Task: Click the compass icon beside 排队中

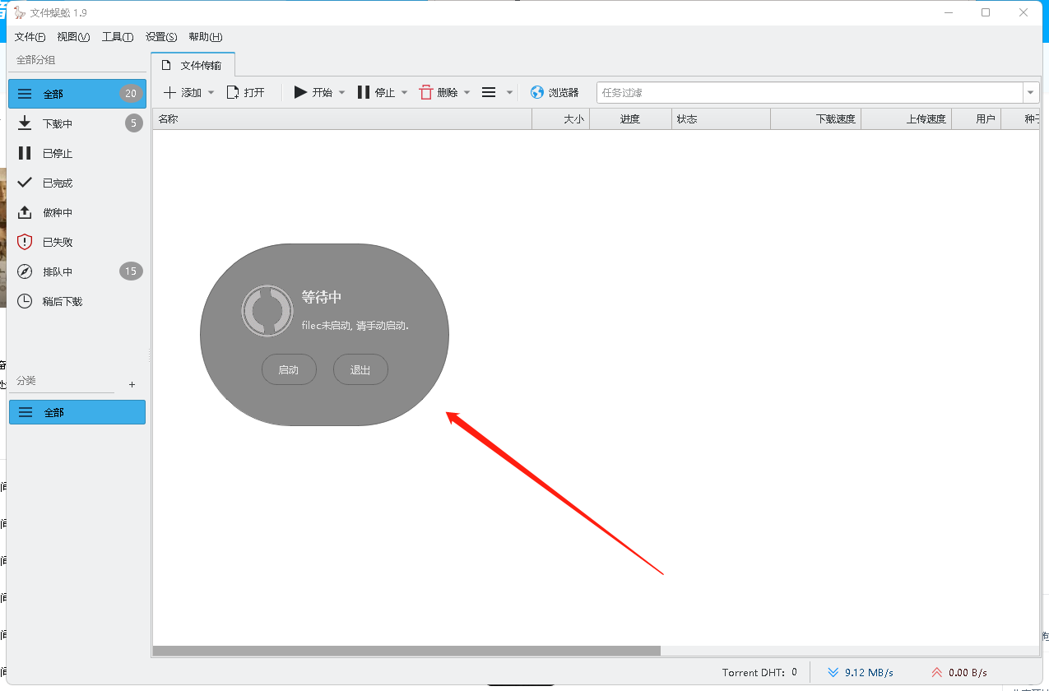Action: [x=25, y=271]
